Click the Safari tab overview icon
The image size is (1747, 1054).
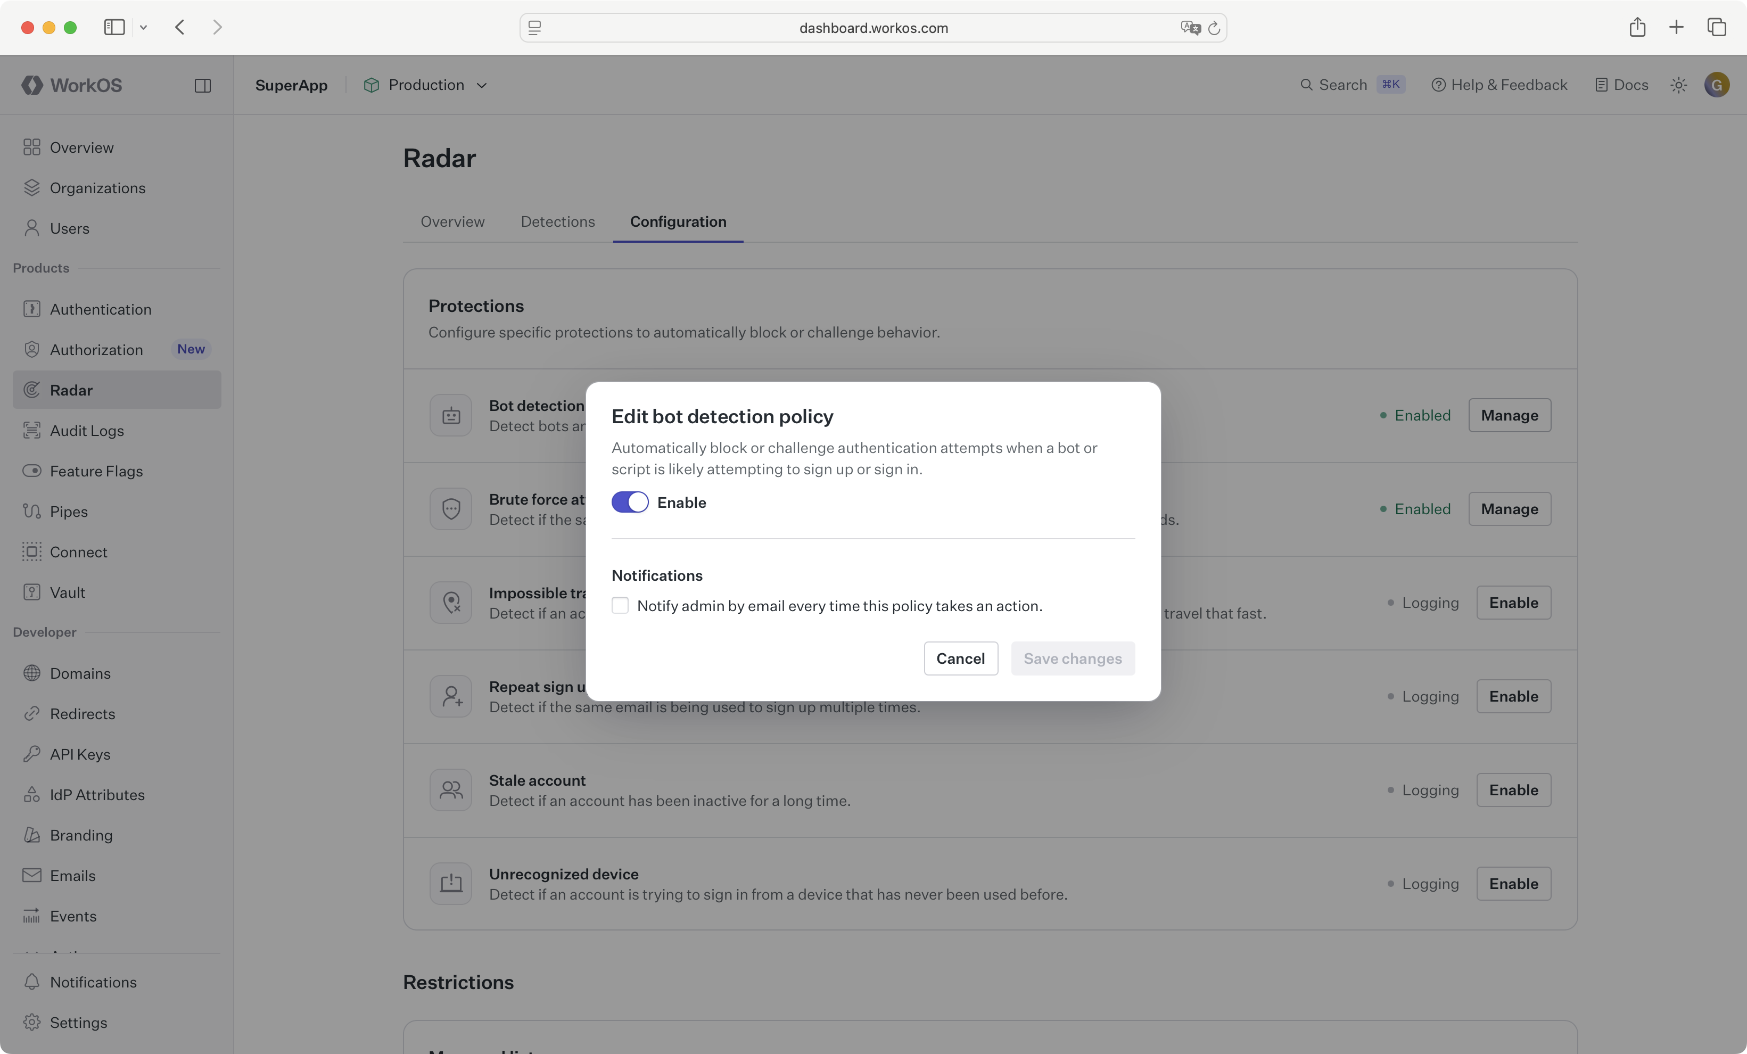(x=1717, y=28)
